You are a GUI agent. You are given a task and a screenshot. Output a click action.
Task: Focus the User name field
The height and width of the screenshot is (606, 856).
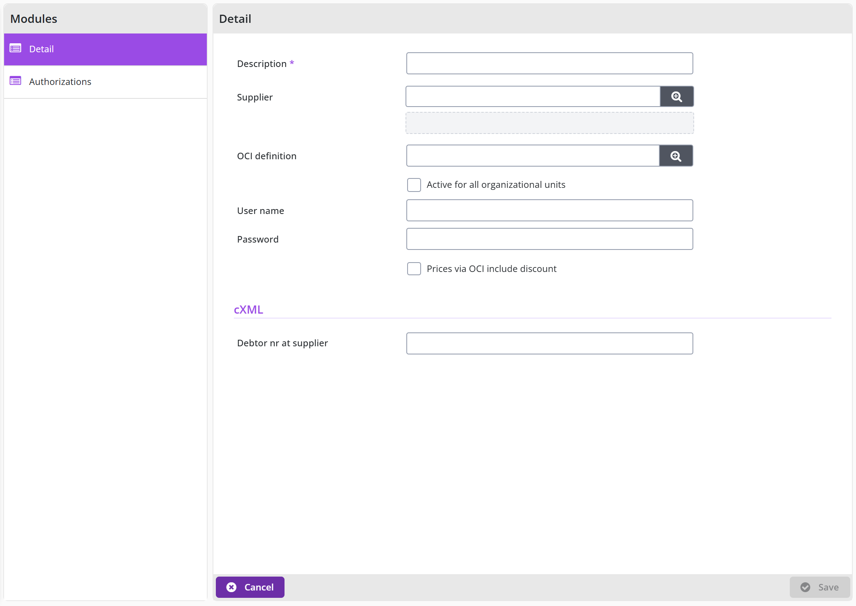[x=550, y=211]
